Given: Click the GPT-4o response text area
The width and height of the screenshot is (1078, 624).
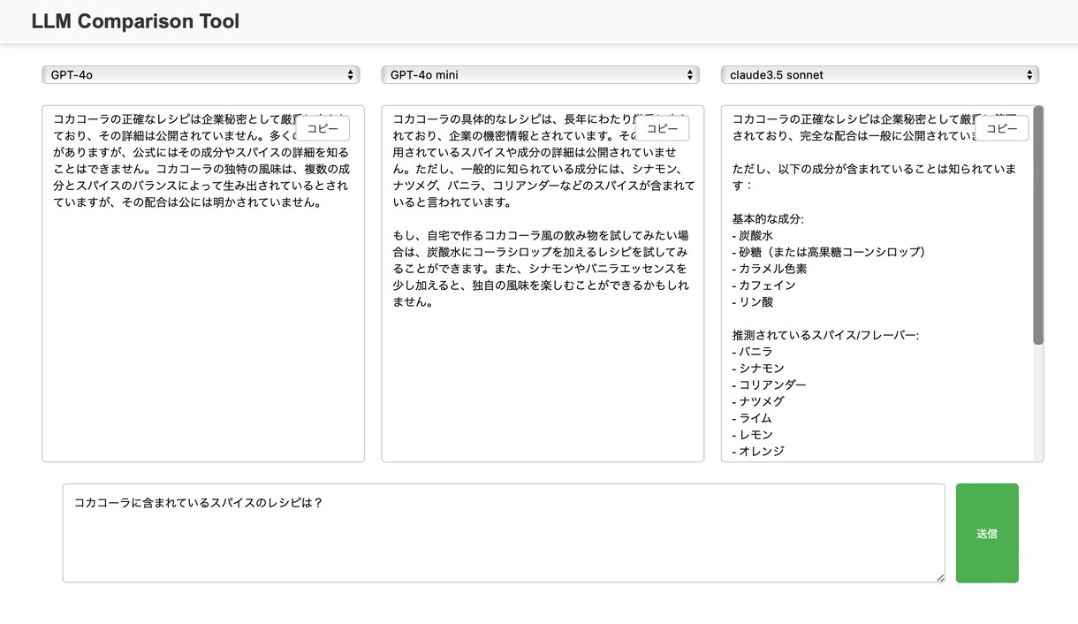Looking at the screenshot, I should [x=203, y=284].
